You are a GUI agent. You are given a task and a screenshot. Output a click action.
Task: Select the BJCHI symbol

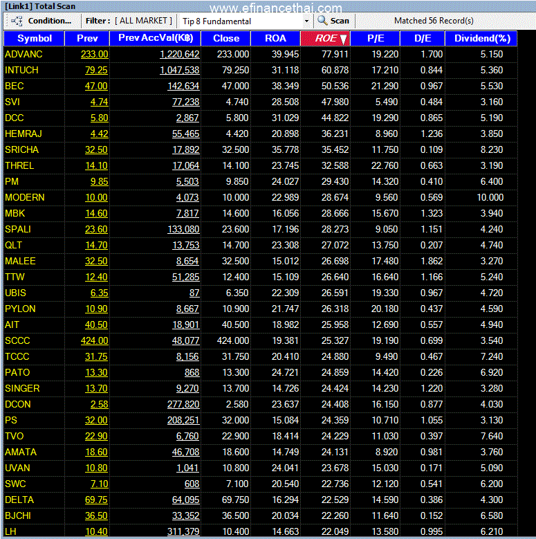click(18, 516)
